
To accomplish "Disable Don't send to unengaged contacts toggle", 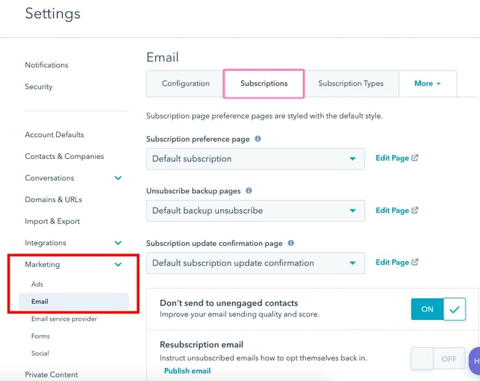I will click(438, 309).
